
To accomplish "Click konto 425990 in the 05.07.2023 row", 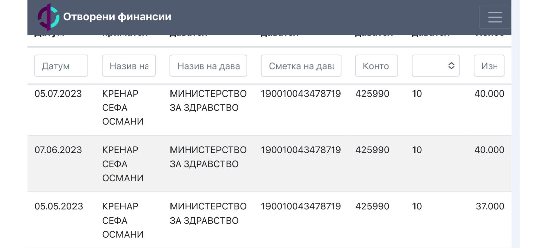I will pyautogui.click(x=372, y=94).
